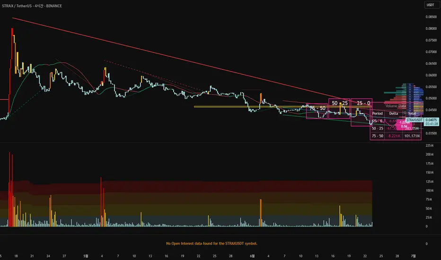The width and height of the screenshot is (441, 260).
Task: Click the 0.05000 price axis label
Action: coord(431,98)
